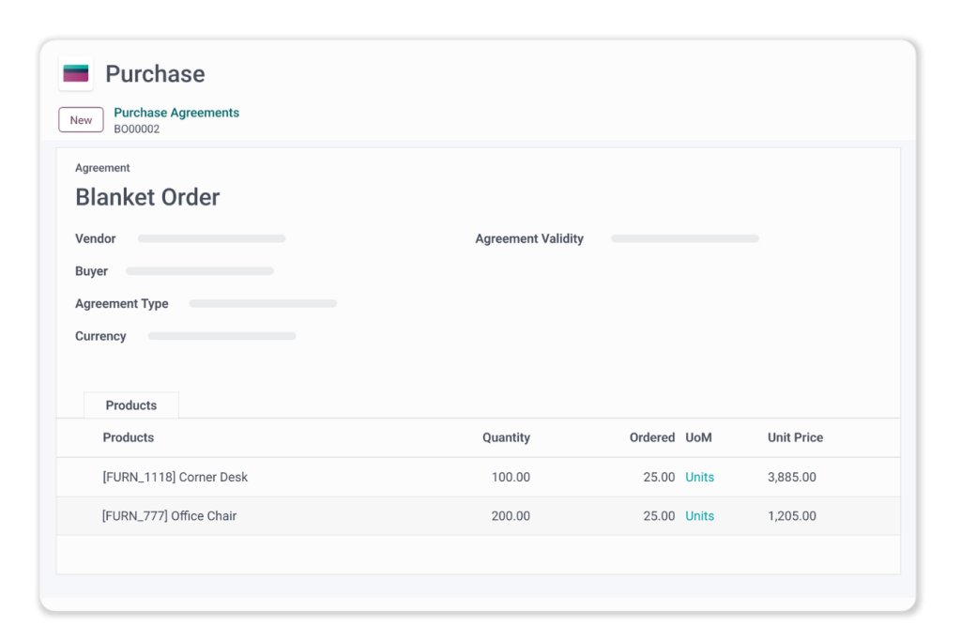Click Units link for Corner Desk
The height and width of the screenshot is (641, 961).
[699, 477]
